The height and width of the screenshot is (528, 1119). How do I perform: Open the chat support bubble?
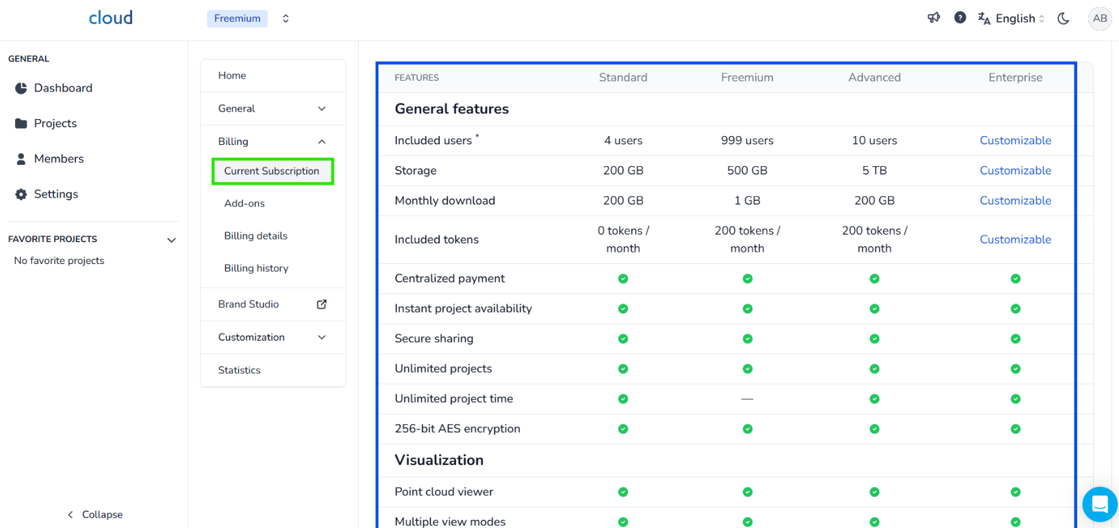1100,505
